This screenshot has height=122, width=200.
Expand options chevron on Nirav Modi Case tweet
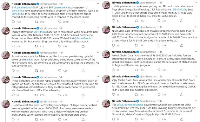(x=196, y=27)
